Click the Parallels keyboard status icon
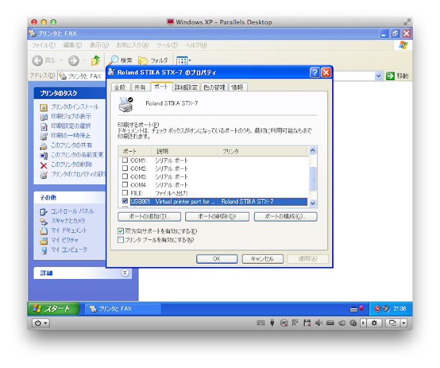Image resolution: width=440 pixels, height=368 pixels. point(261,323)
